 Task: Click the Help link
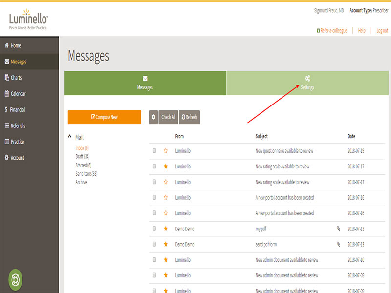[362, 30]
